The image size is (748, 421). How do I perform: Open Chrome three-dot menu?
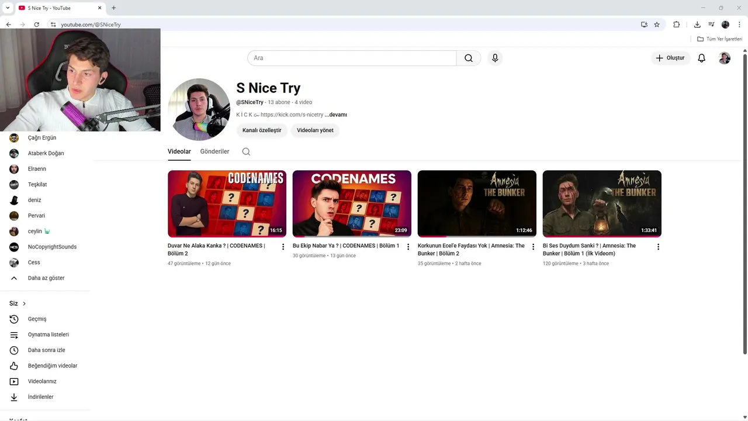pos(739,25)
